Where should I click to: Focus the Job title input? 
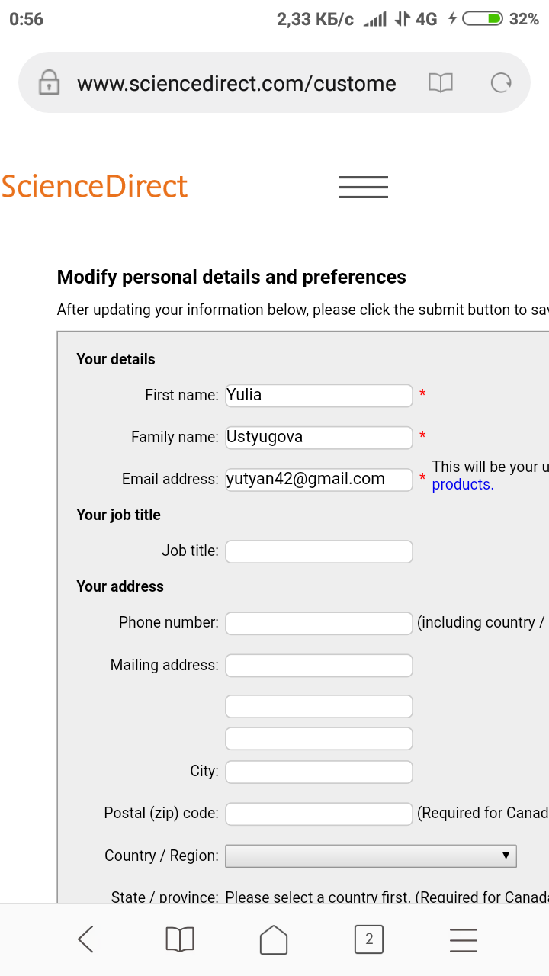coord(319,551)
